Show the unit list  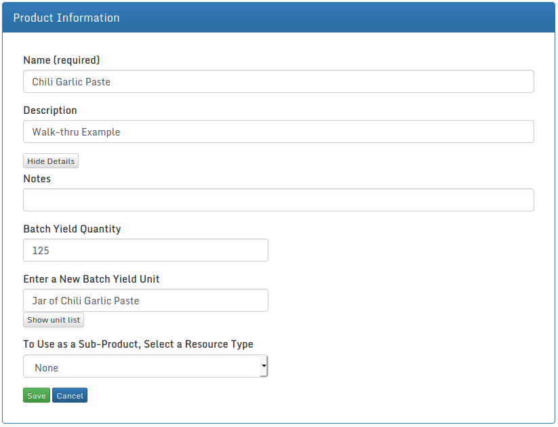coord(54,320)
